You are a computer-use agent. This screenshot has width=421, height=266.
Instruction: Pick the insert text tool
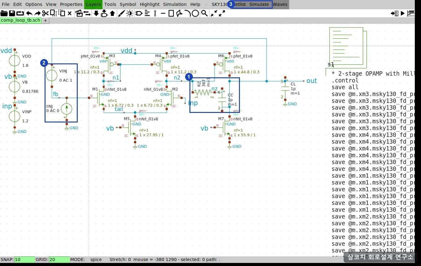point(147,13)
